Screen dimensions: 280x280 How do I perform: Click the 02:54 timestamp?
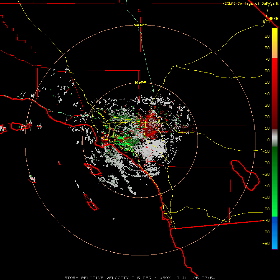(208, 278)
